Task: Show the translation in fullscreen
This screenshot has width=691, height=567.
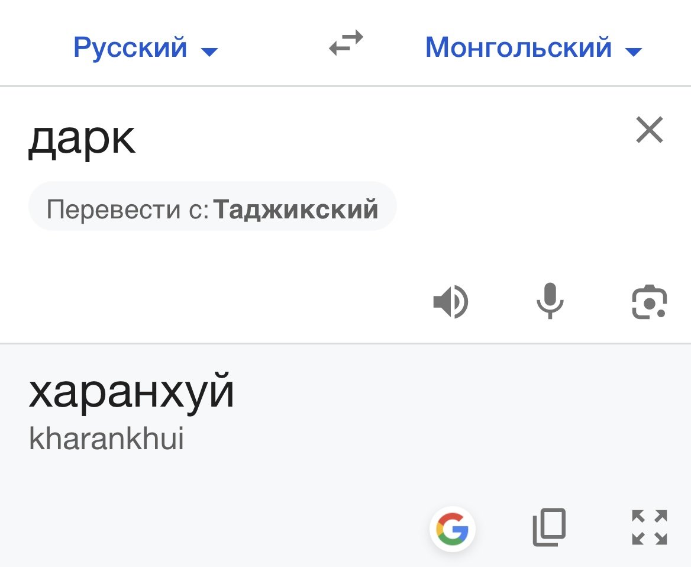Action: coord(649,527)
